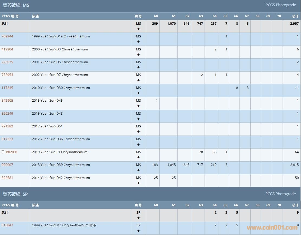This screenshot has height=235, width=301.
Task: Open PCGS Photograde in the SP header
Action: pyautogui.click(x=280, y=194)
